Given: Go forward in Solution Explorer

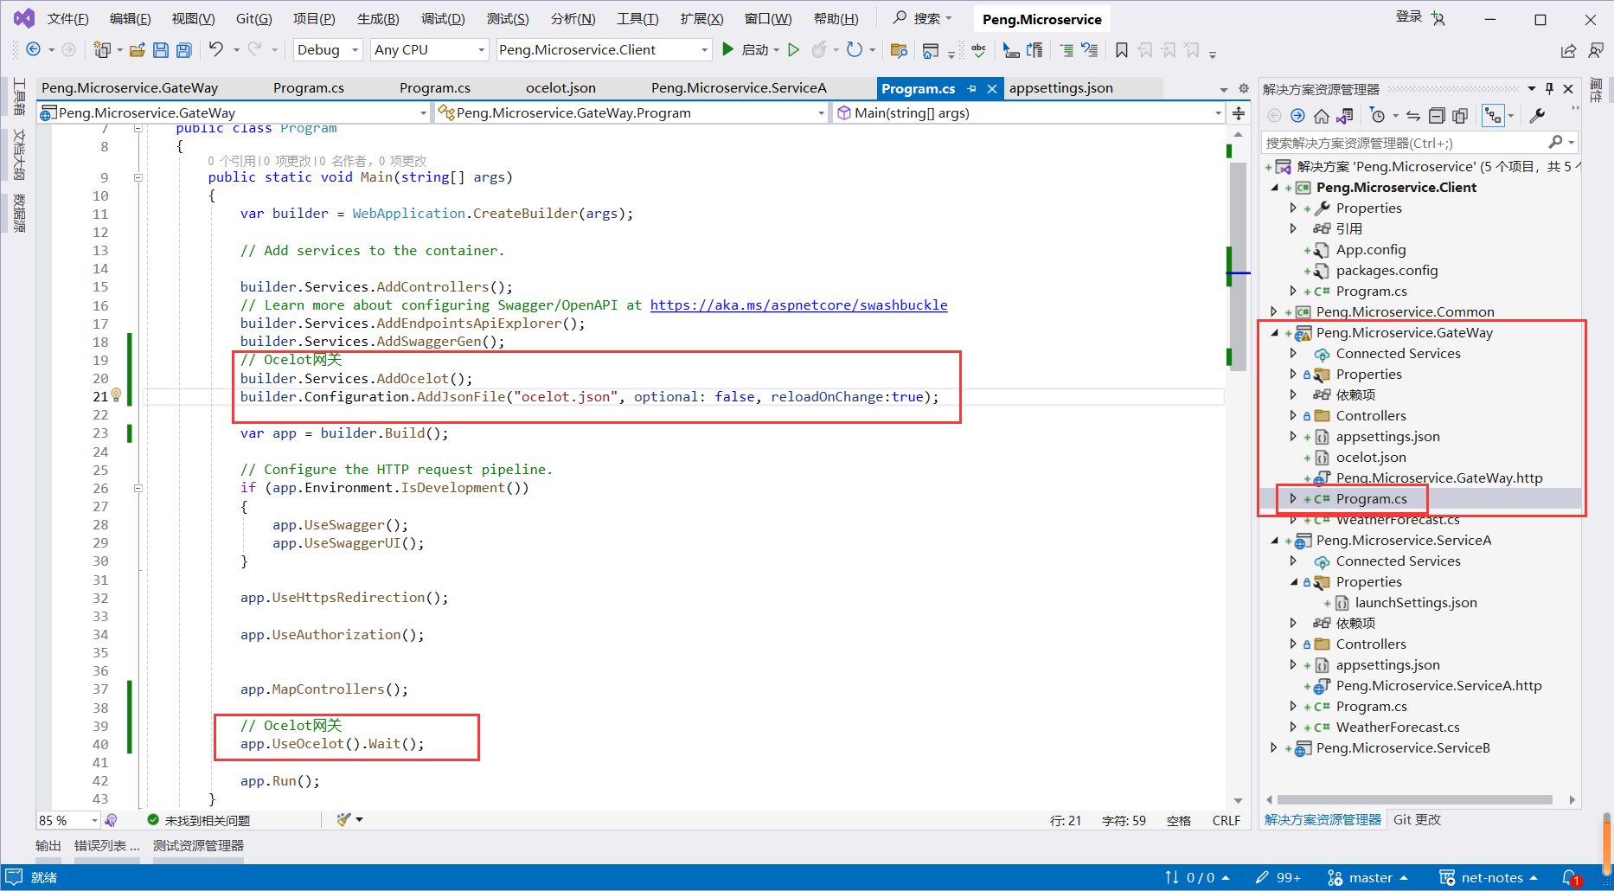Looking at the screenshot, I should click(x=1297, y=116).
